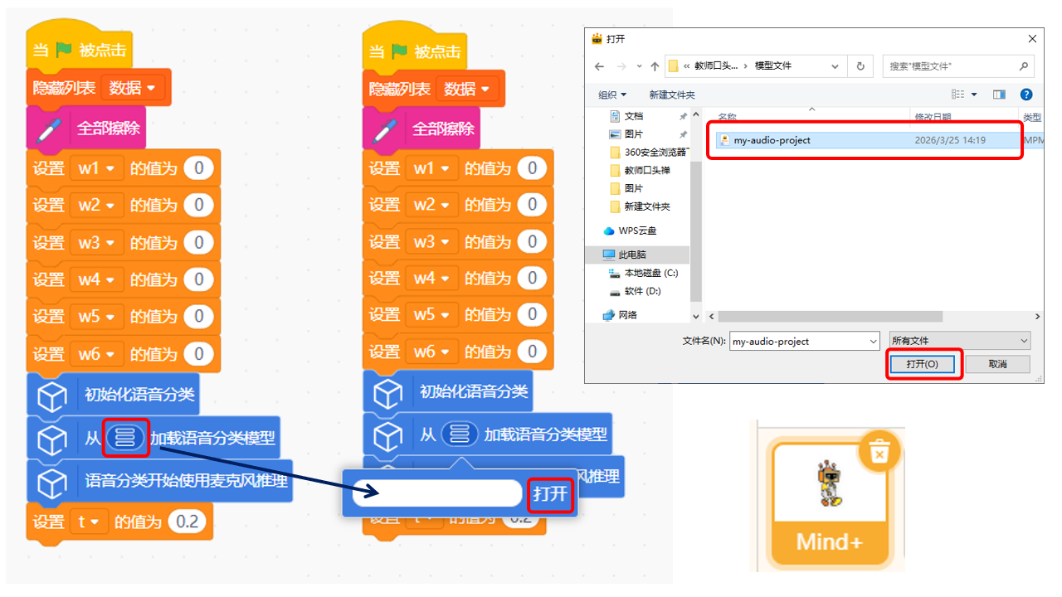Open the t variable dropdown in left script
Viewport: 1062px width, 597px height.
point(89,522)
